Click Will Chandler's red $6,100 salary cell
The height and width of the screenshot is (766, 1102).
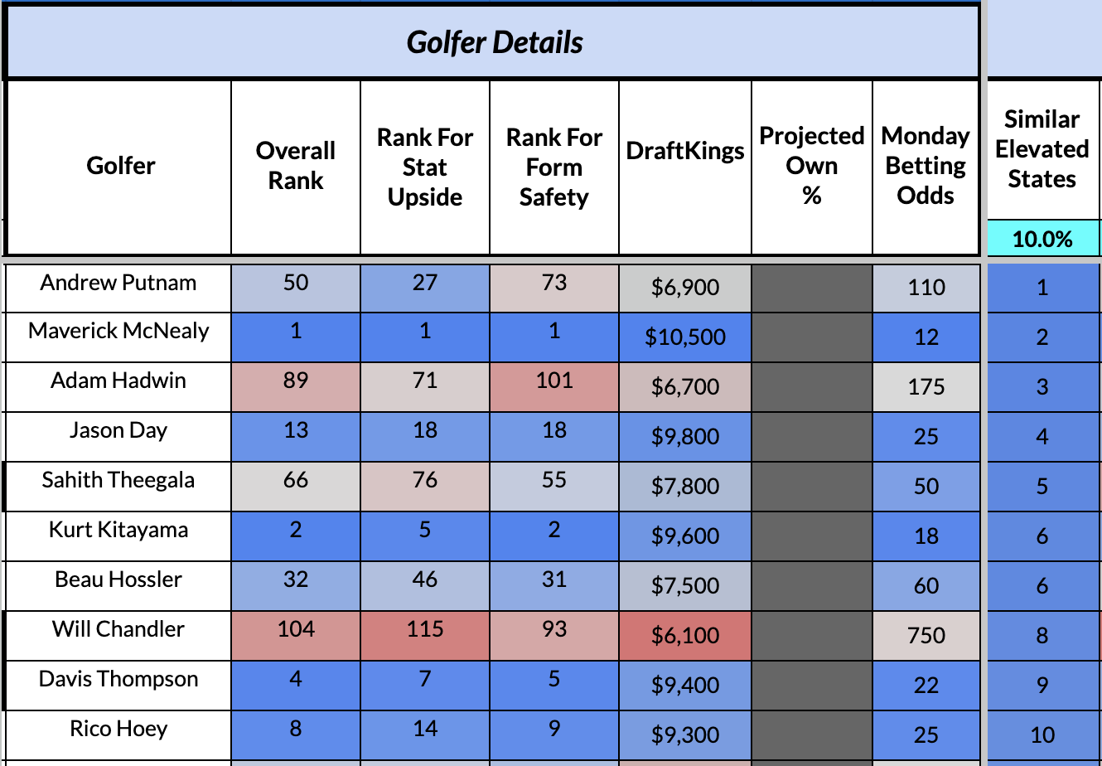click(685, 636)
